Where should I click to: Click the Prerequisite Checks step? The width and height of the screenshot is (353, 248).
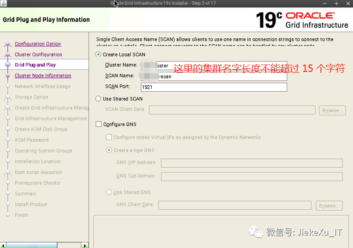tap(37, 183)
